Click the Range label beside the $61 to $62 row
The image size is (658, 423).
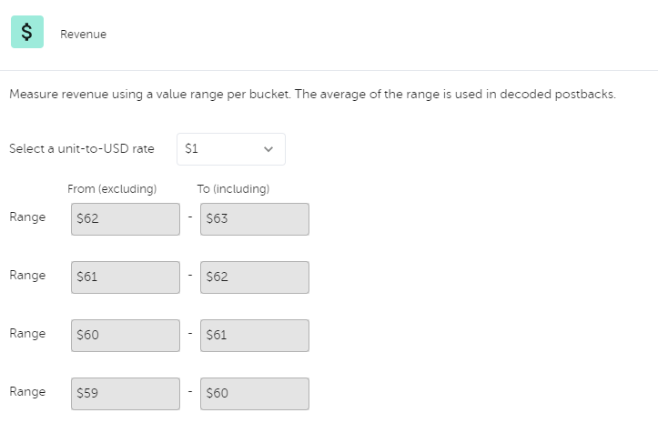(x=27, y=276)
